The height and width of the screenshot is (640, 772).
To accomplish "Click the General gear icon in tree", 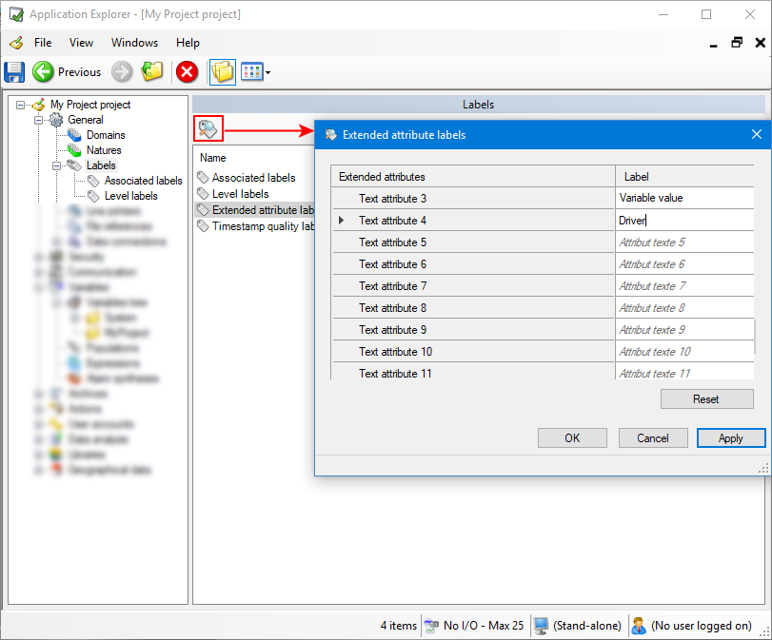I will tap(56, 120).
